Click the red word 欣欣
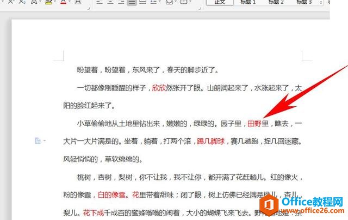This screenshot has height=220, width=348. point(159,88)
